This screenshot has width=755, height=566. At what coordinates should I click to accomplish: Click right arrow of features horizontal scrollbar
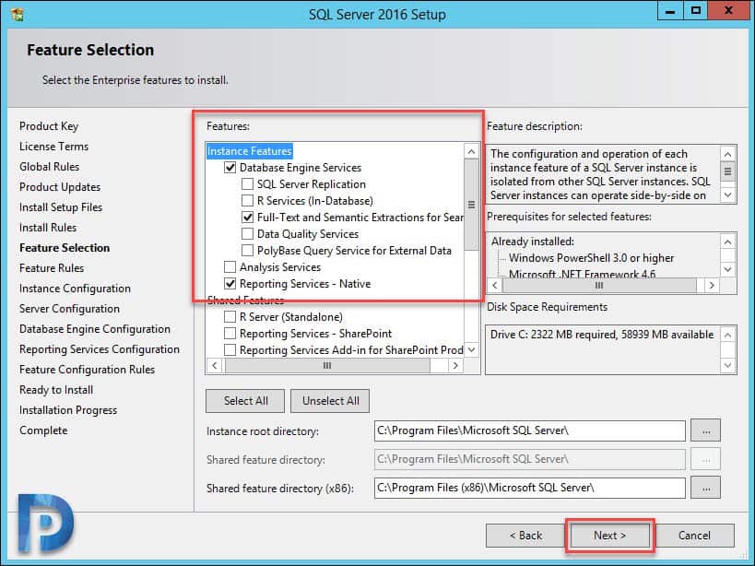(454, 366)
